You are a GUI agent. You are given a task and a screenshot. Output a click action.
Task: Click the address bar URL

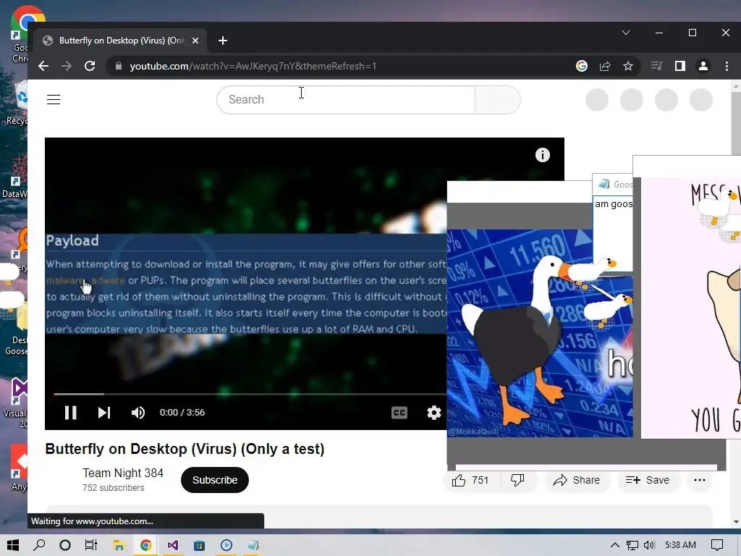click(253, 66)
